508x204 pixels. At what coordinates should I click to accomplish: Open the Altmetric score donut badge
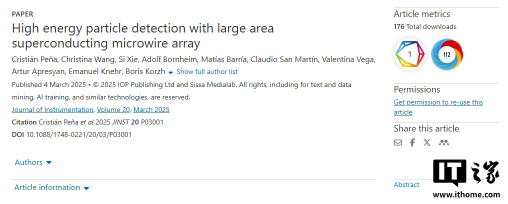tap(447, 54)
